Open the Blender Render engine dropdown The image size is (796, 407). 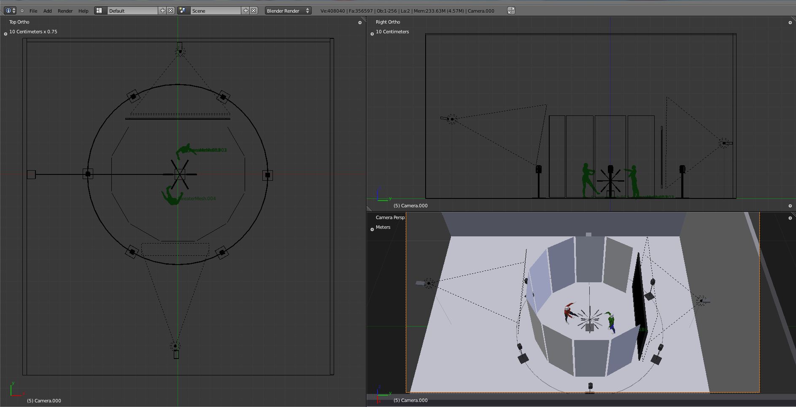tap(288, 11)
